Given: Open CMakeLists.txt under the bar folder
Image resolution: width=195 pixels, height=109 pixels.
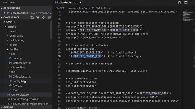Looking at the screenshot, I should click(22, 63).
